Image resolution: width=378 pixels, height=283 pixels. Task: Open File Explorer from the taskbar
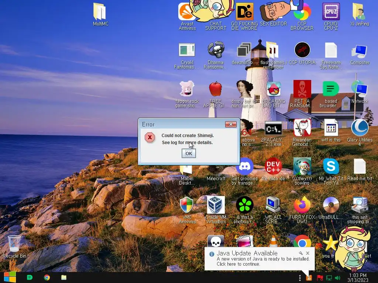(63, 277)
